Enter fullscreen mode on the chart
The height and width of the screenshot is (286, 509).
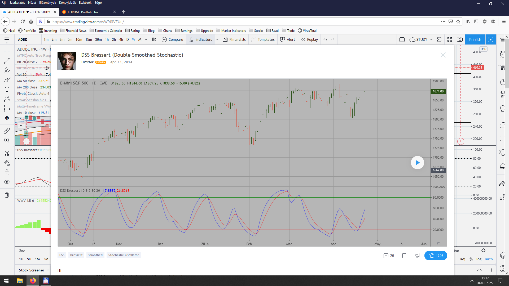pyautogui.click(x=450, y=39)
